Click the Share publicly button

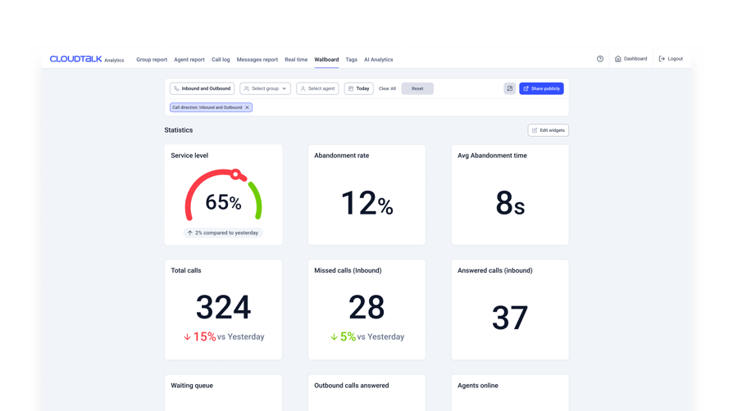541,88
